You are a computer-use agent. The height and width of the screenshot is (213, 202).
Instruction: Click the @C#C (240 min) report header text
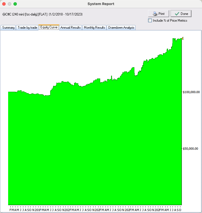point(42,14)
